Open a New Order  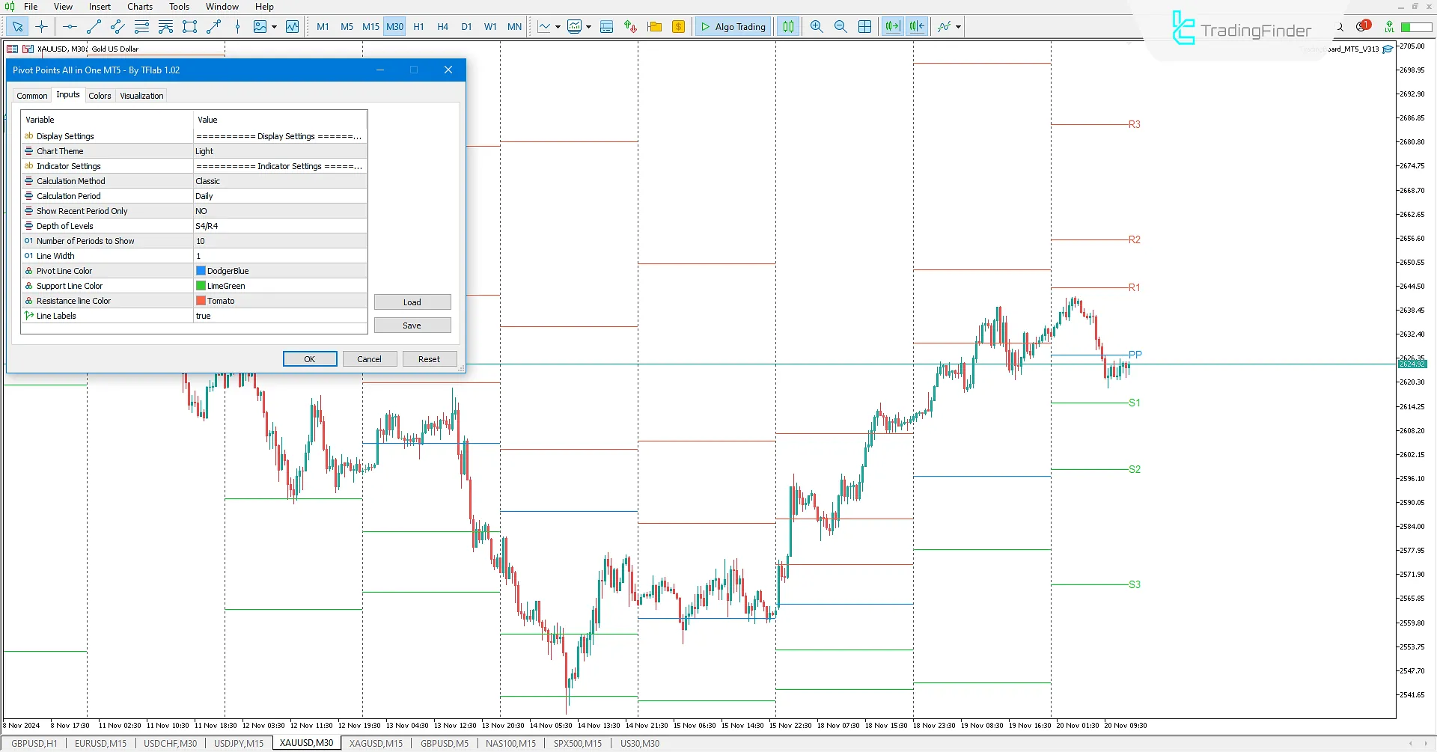tap(678, 26)
